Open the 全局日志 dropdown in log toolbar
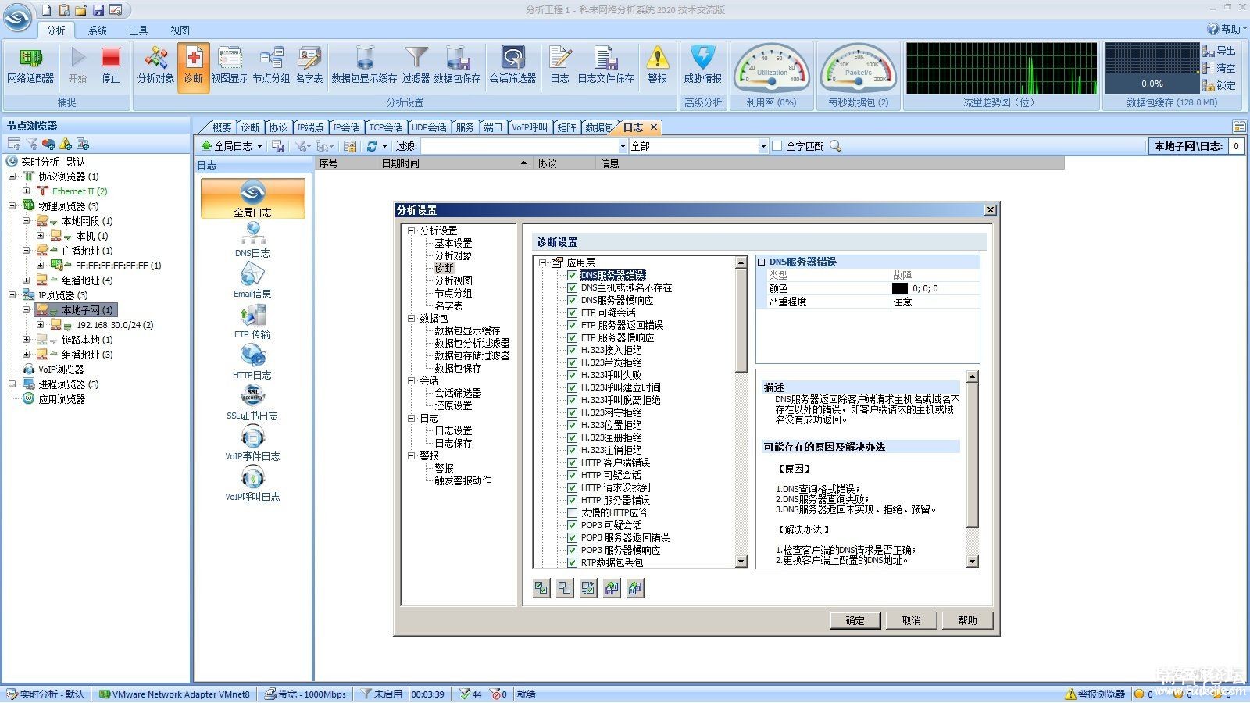1250x703 pixels. [259, 146]
